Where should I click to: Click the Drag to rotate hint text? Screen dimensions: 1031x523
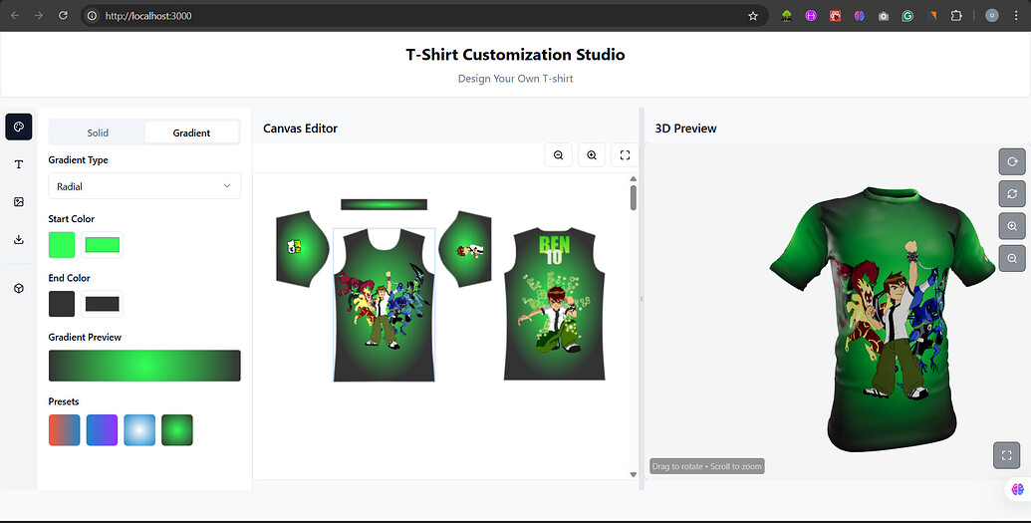pos(707,466)
